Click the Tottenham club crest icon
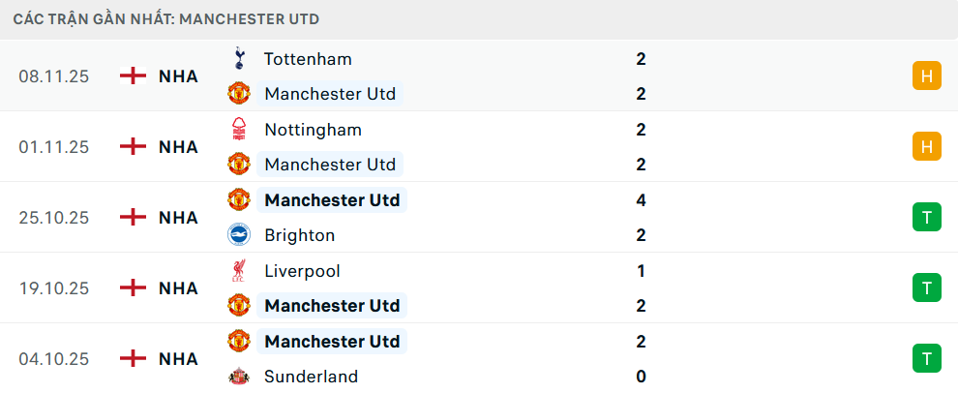 [x=238, y=59]
